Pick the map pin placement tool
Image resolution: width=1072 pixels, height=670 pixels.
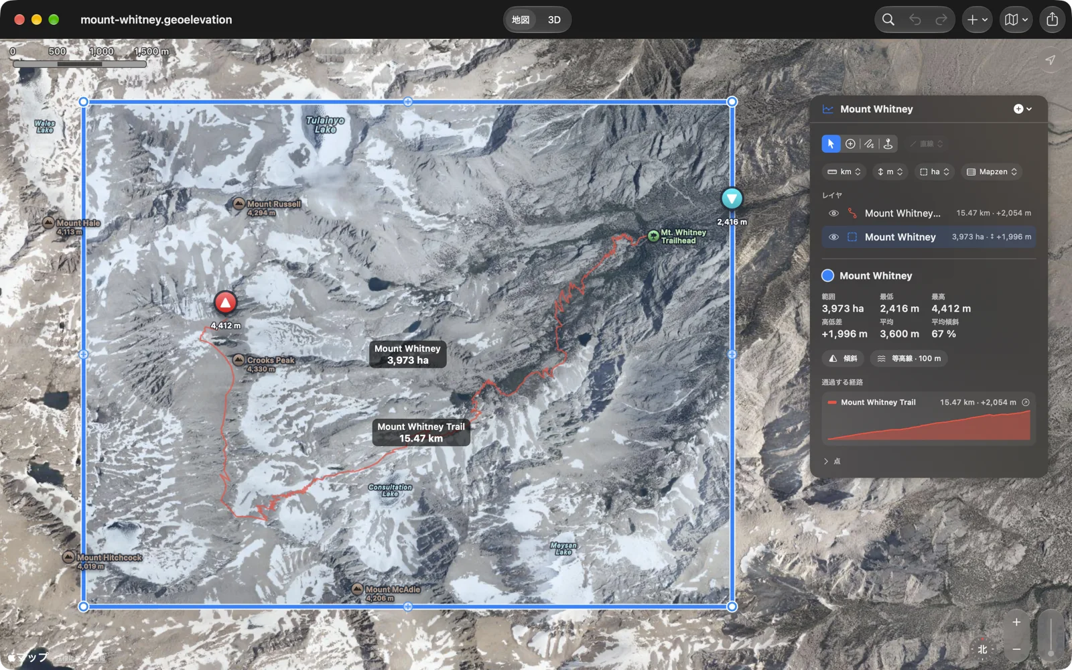888,144
